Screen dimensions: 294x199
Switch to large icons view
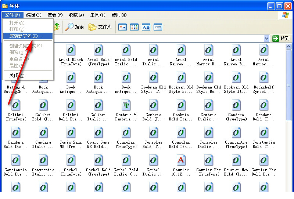(122, 27)
